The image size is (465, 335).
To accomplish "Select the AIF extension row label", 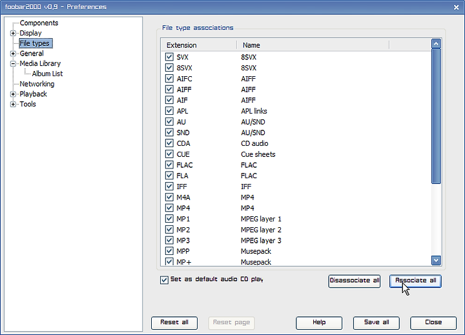I will 182,100.
